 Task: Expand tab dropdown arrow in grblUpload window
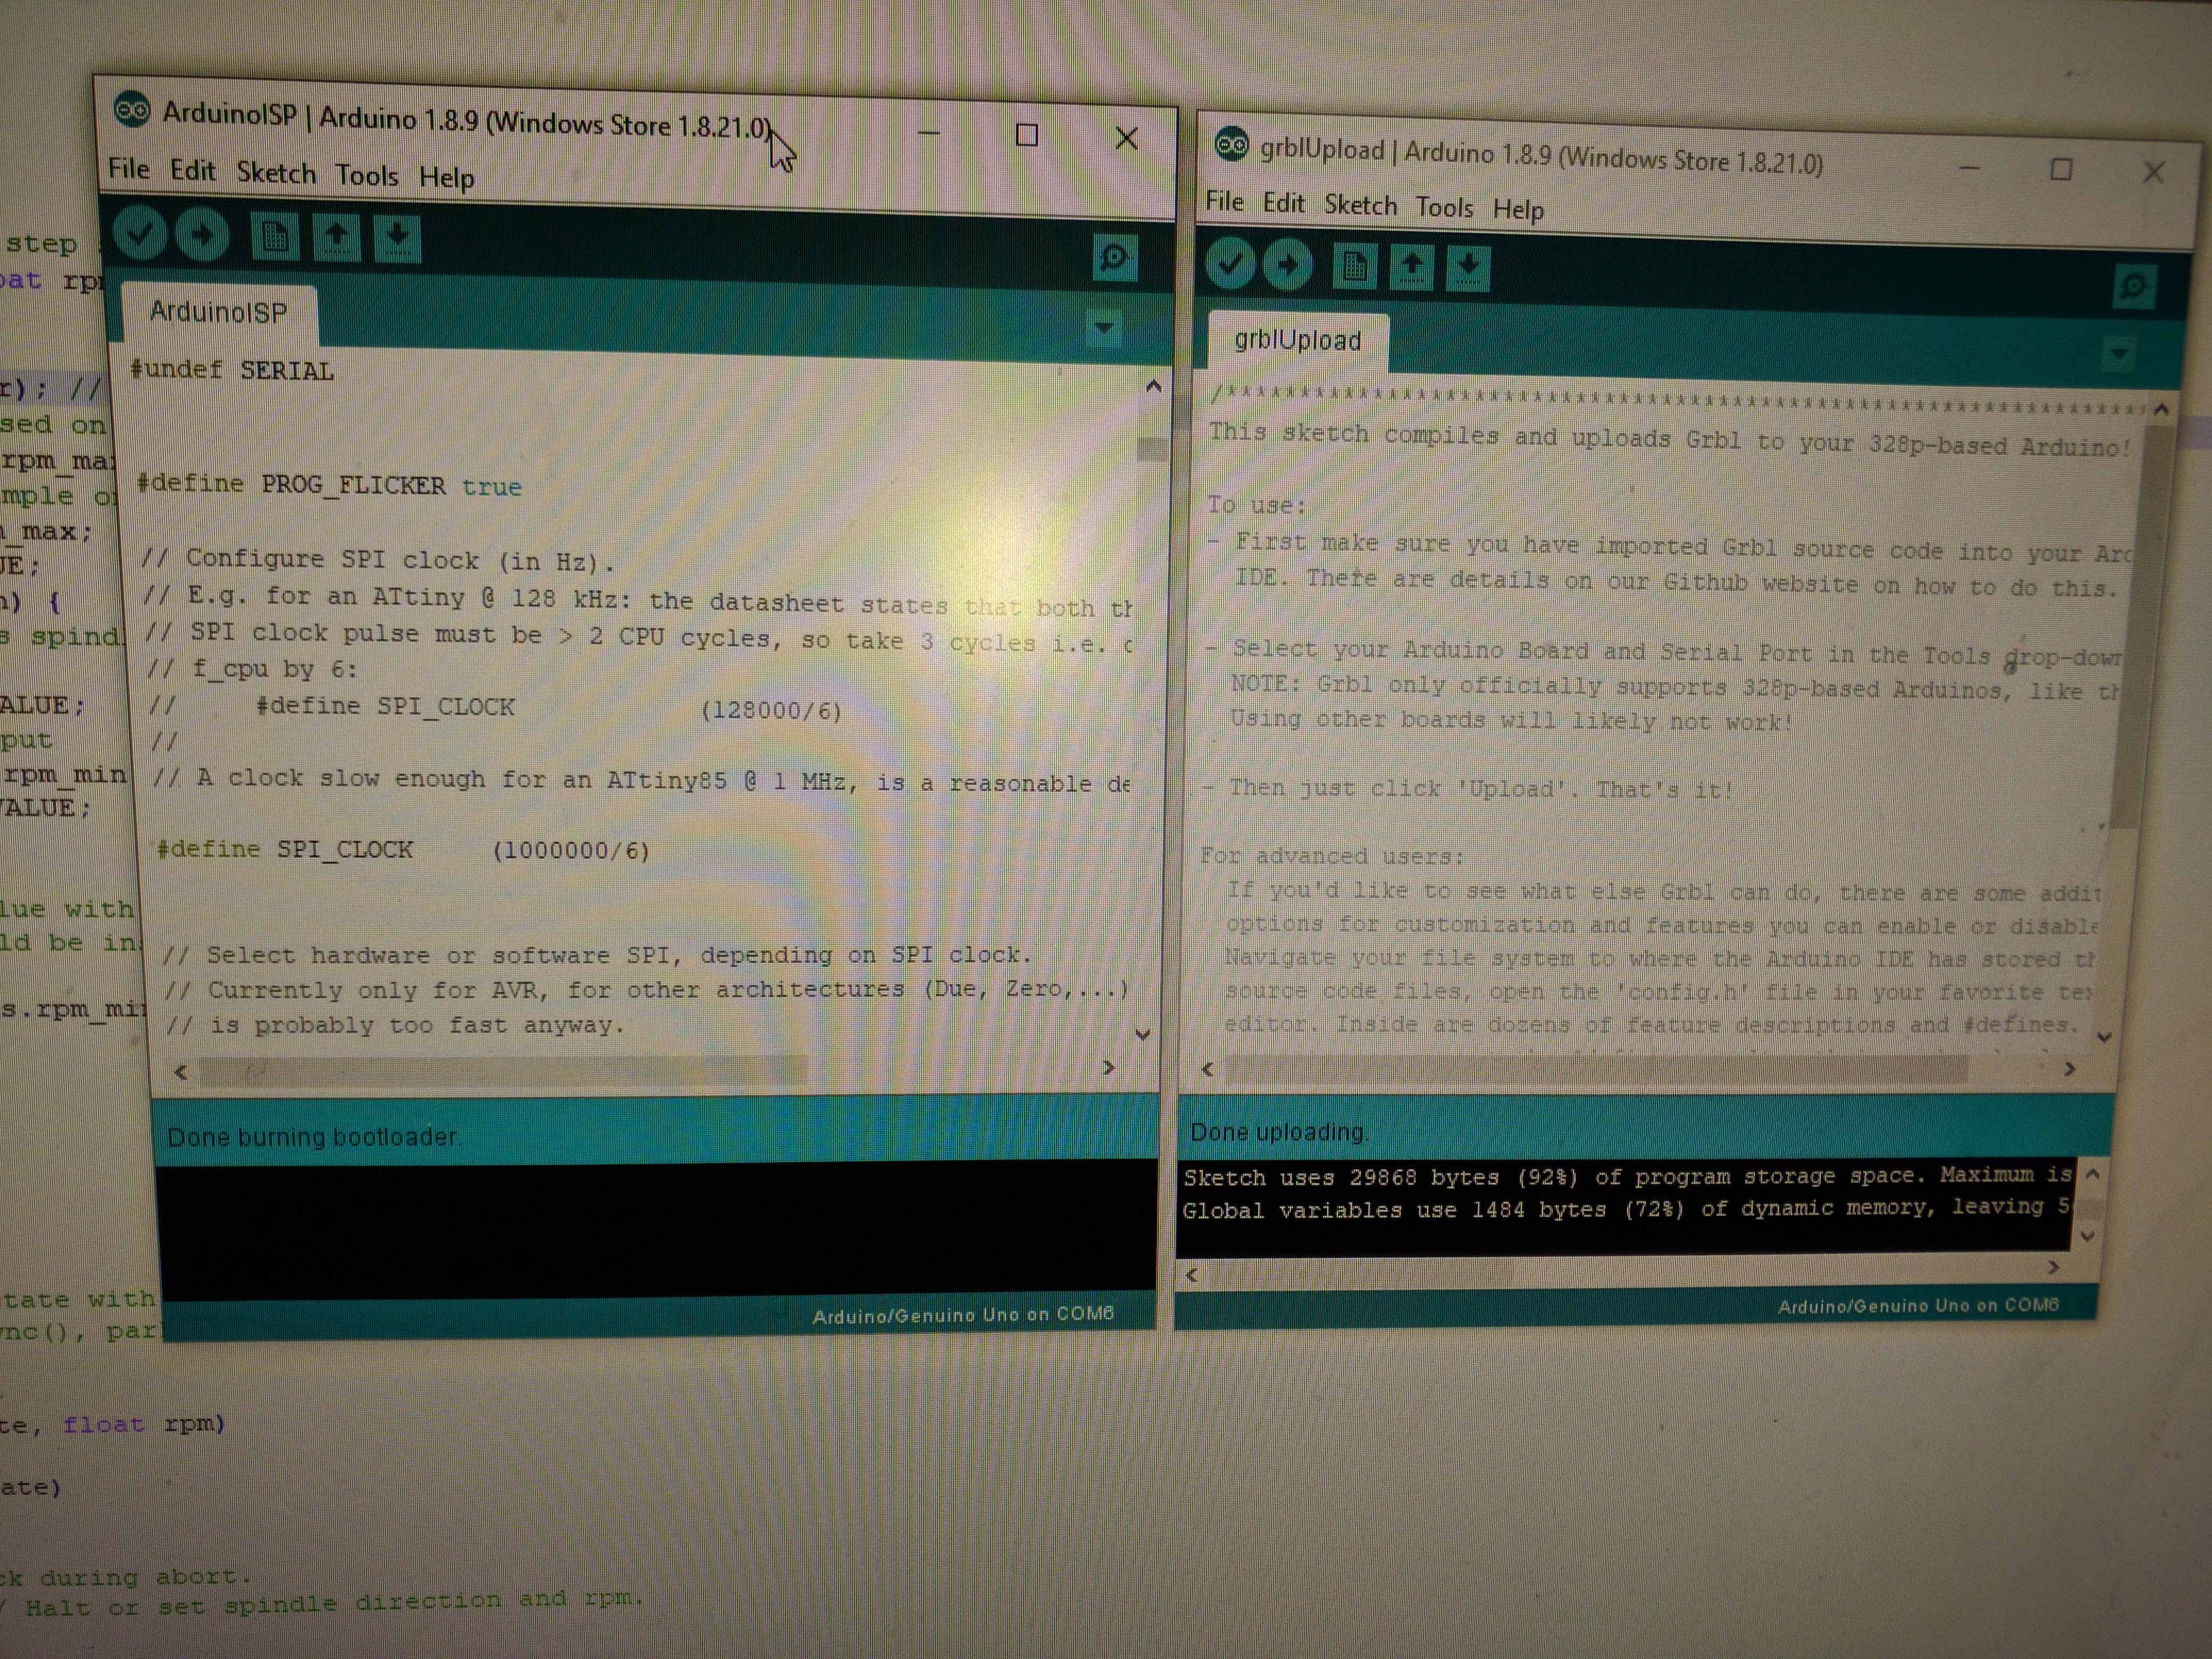pyautogui.click(x=2119, y=354)
